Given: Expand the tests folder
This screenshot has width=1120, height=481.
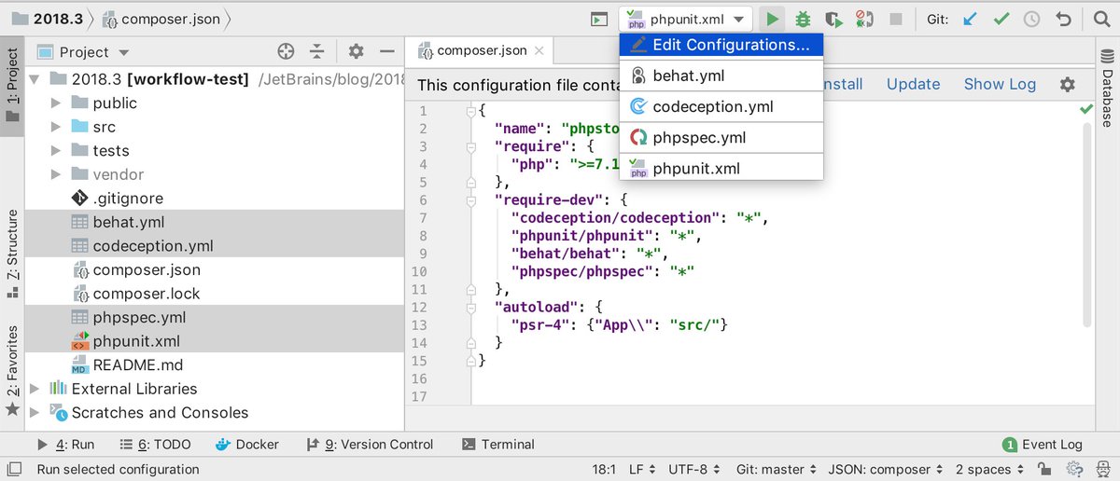Looking at the screenshot, I should 56,151.
